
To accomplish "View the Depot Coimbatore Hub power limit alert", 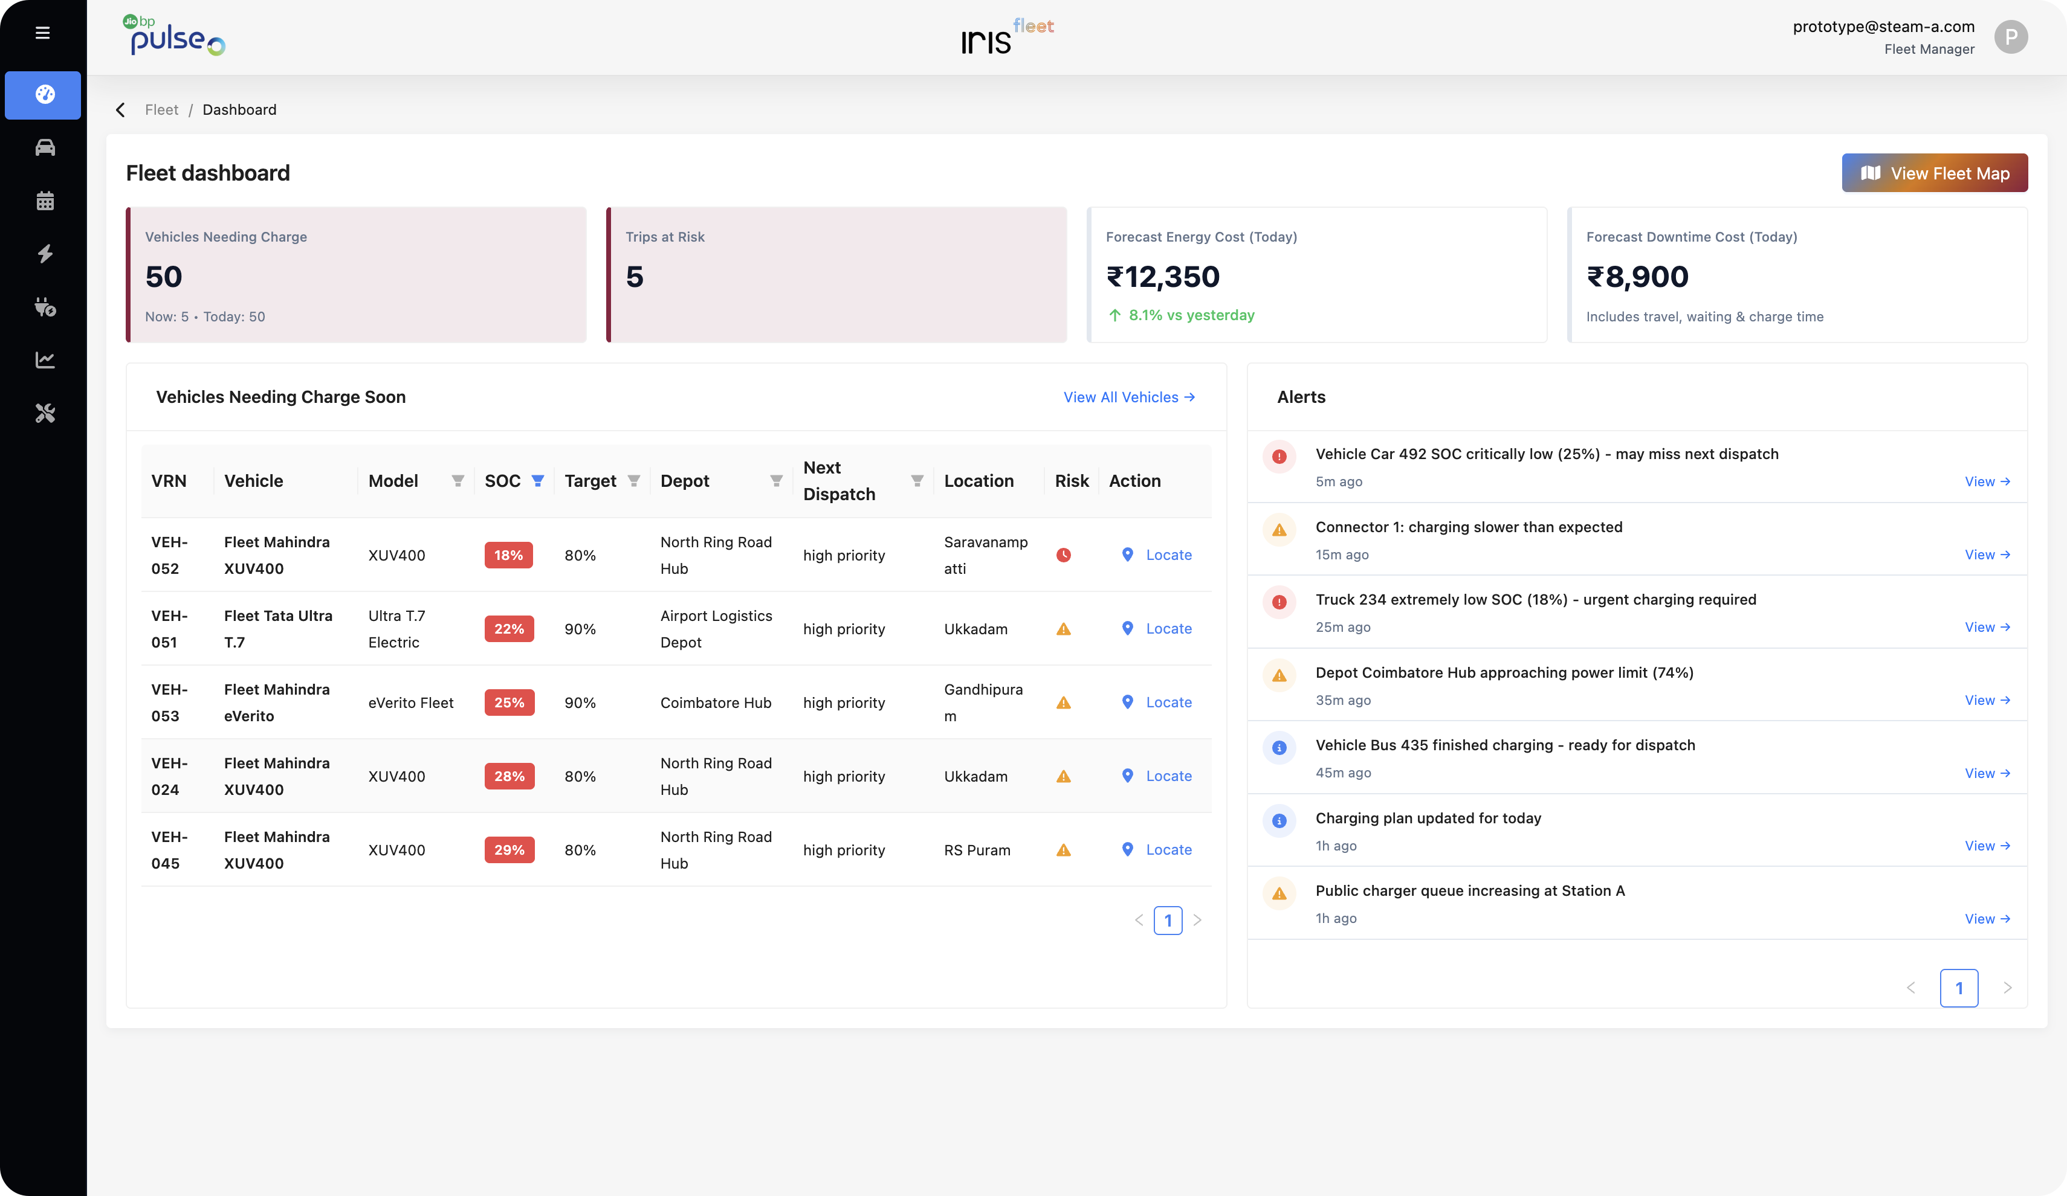I will pyautogui.click(x=1987, y=700).
